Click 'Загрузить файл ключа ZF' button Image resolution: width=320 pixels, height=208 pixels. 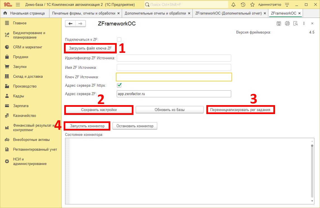pos(90,48)
